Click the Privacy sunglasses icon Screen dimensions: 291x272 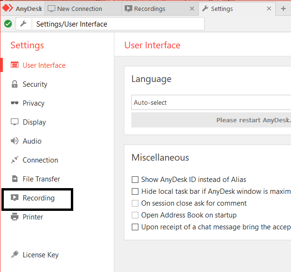tap(15, 103)
